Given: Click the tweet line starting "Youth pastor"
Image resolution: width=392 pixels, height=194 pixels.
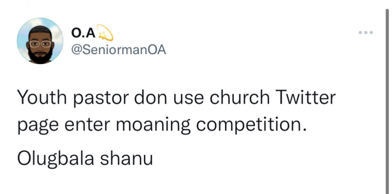Looking at the screenshot, I should click(x=176, y=99).
